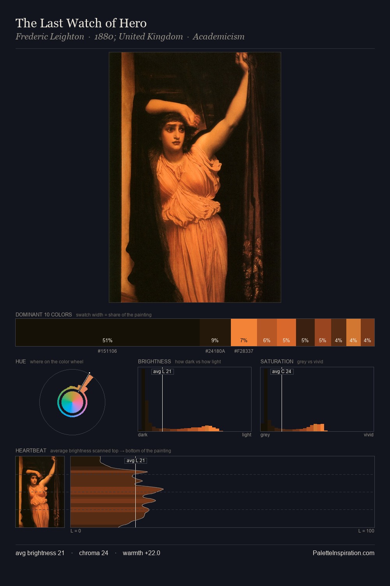The height and width of the screenshot is (586, 390).
Task: Pick the 7% bright orange swatch
Action: click(x=244, y=332)
